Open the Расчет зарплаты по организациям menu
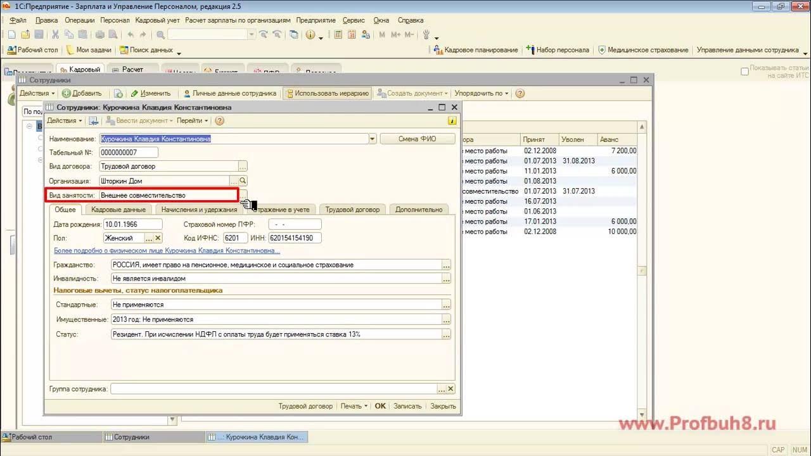Screen dimensions: 811x456 click(x=238, y=20)
